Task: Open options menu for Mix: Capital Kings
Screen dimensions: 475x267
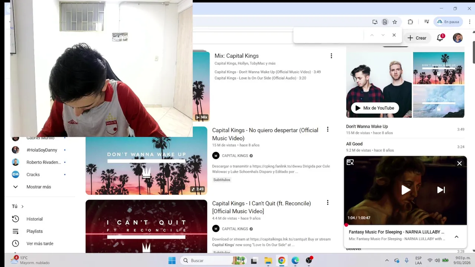Action: [x=331, y=56]
